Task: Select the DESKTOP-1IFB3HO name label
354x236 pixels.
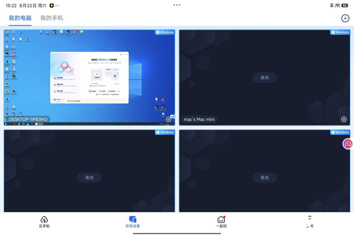Action: (x=28, y=119)
